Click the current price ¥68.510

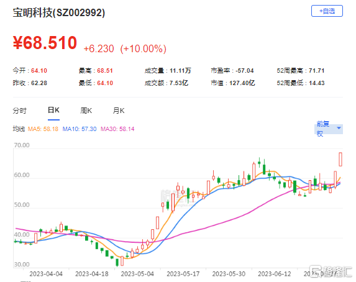tap(45, 43)
